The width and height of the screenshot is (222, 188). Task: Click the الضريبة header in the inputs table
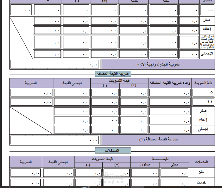[26, 162]
